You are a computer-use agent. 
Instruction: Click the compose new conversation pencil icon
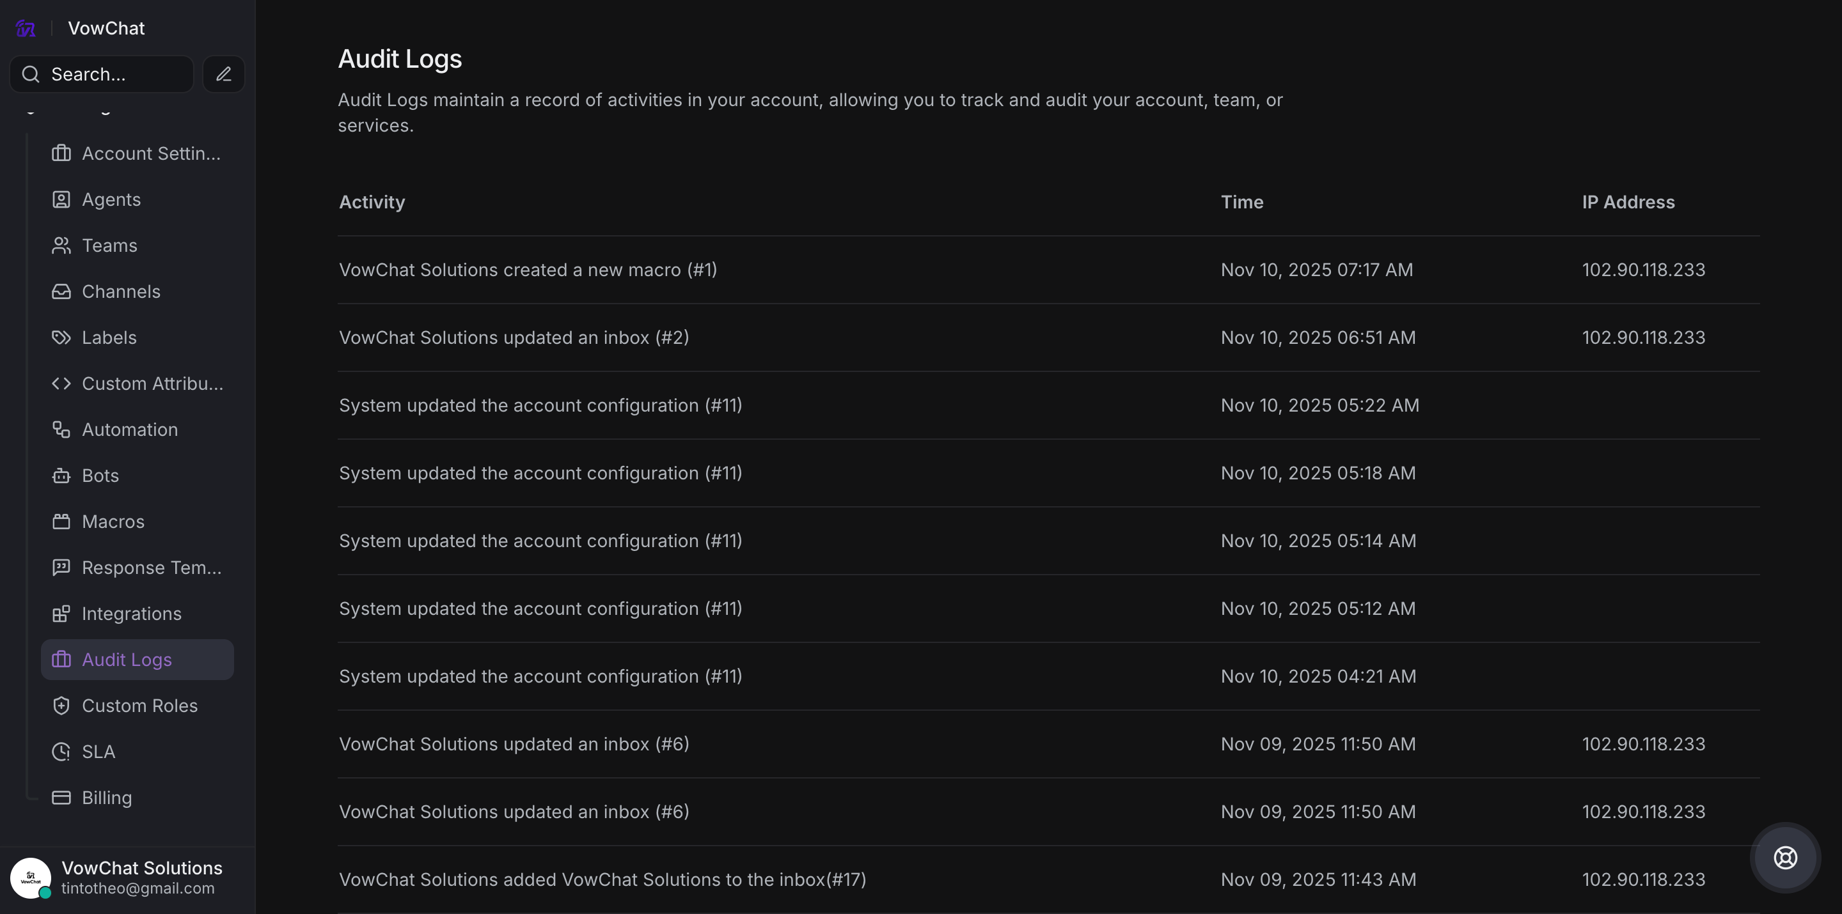click(223, 74)
